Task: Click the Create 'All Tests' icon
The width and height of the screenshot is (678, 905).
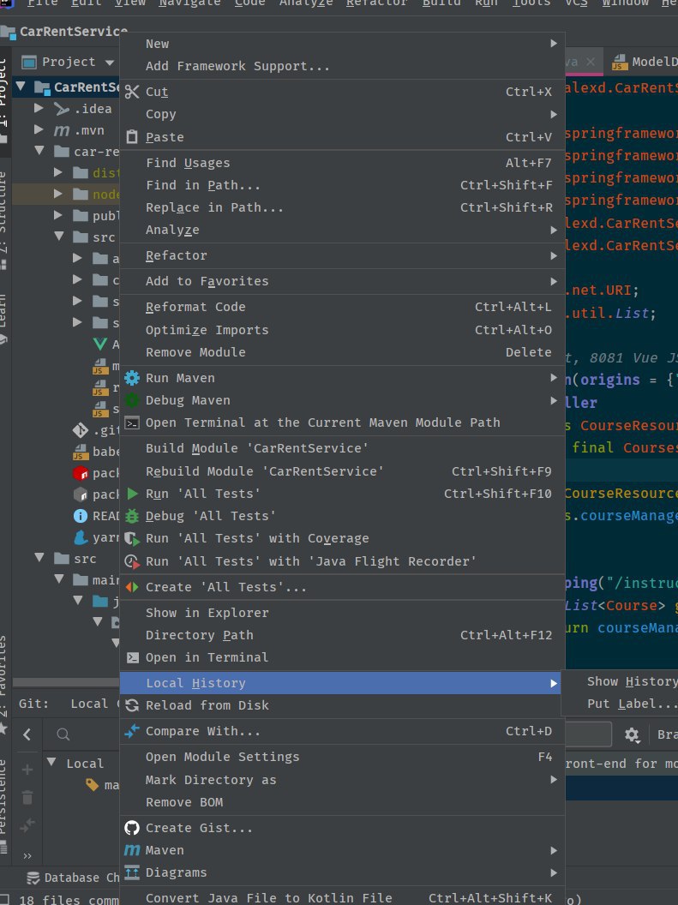Action: pos(132,587)
